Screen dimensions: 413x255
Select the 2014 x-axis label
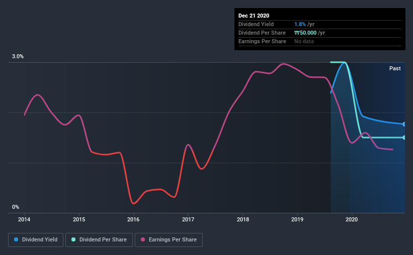[x=24, y=219]
